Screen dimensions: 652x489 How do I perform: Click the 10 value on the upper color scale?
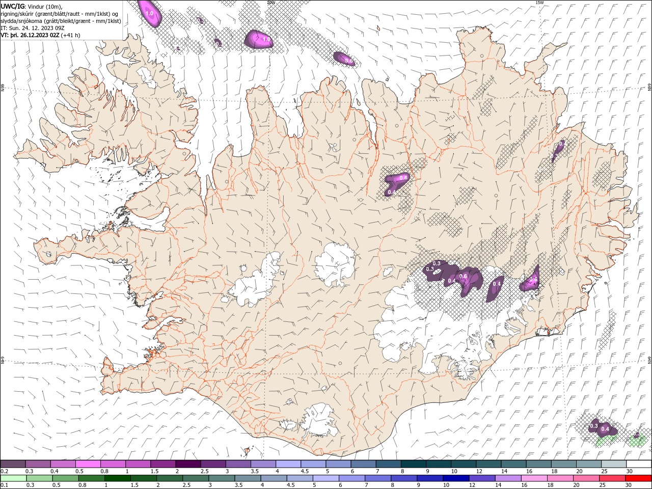click(x=454, y=471)
